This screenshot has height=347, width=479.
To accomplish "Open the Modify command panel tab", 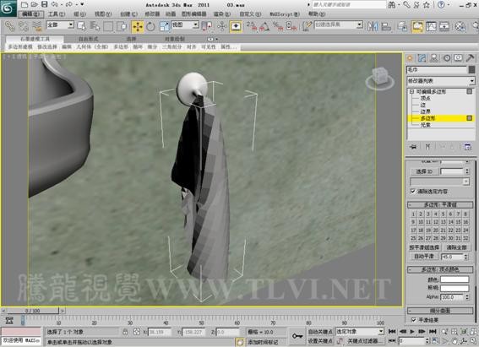I will (422, 58).
